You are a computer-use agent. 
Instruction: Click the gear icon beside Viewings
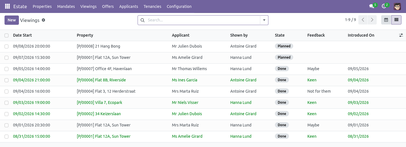point(43,20)
